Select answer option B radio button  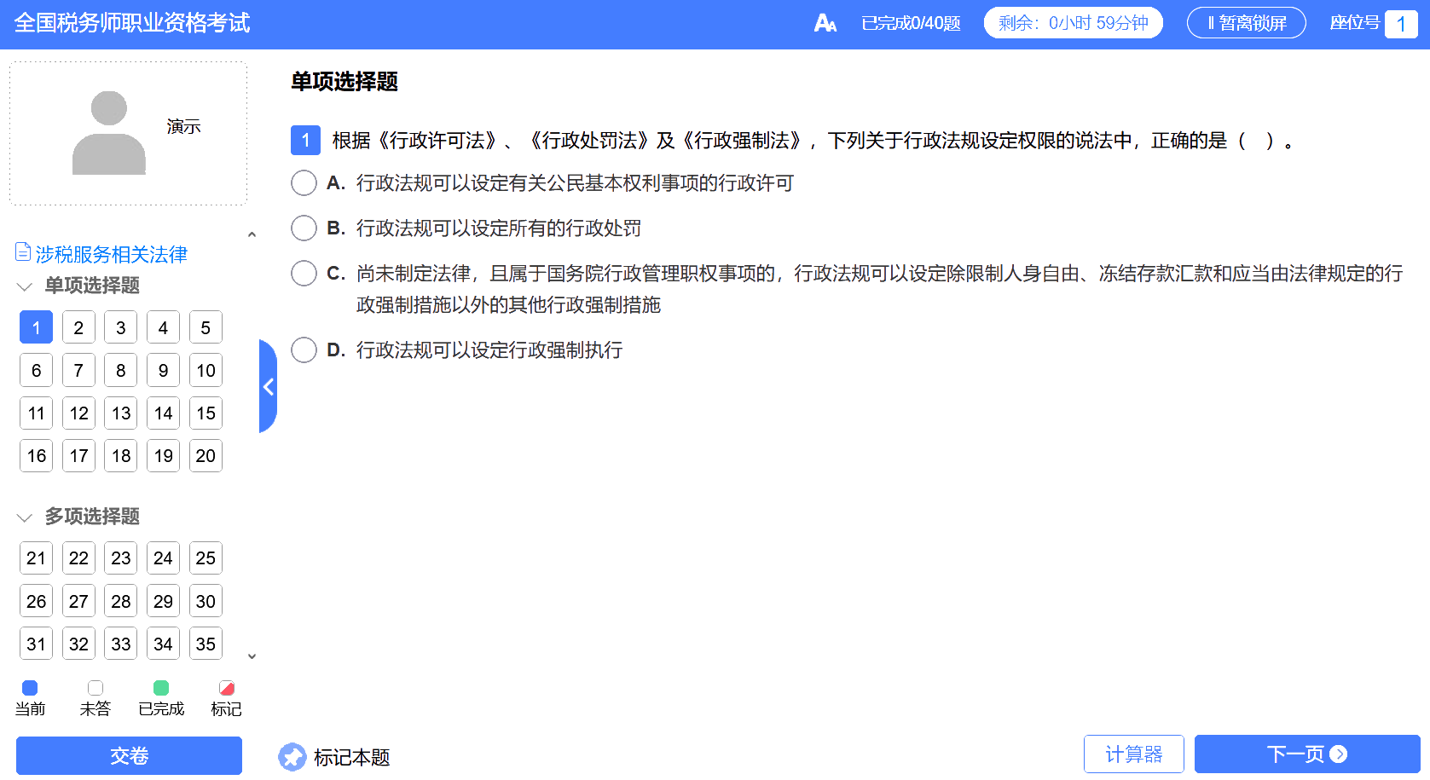point(304,228)
